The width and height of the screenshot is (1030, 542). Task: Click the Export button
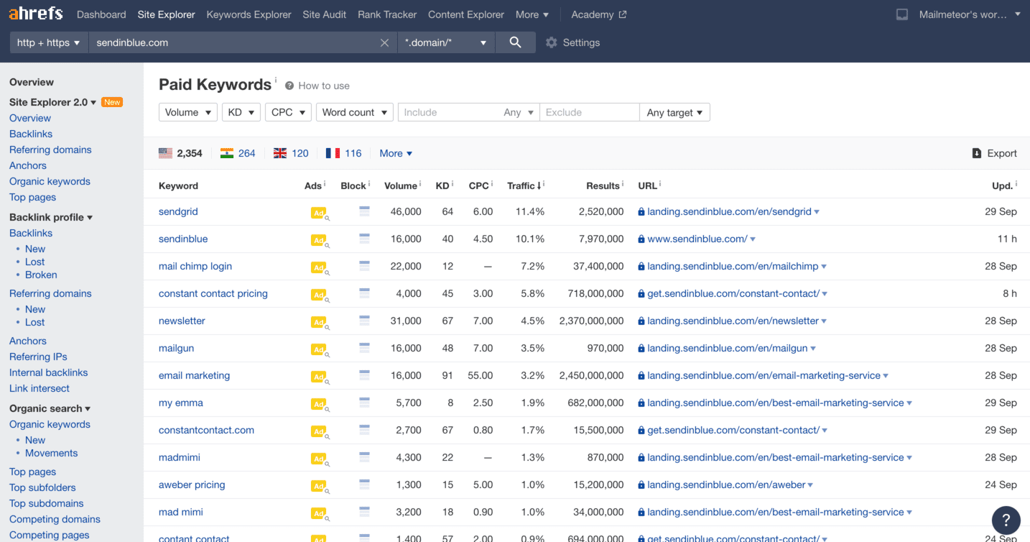tap(994, 153)
